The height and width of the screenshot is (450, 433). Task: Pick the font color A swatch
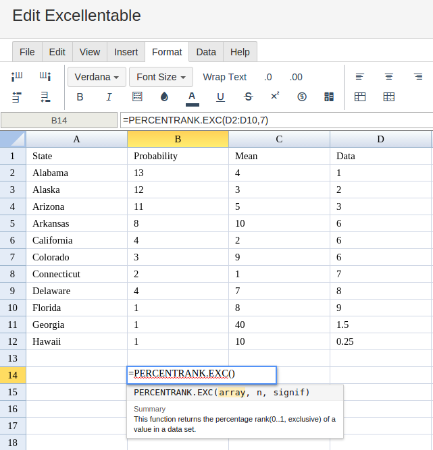coord(192,97)
